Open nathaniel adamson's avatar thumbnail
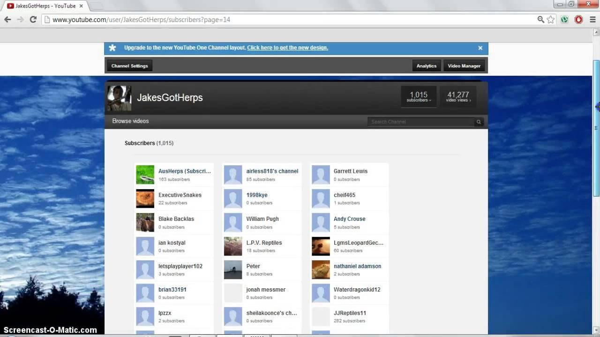This screenshot has width=600, height=337. (x=321, y=270)
